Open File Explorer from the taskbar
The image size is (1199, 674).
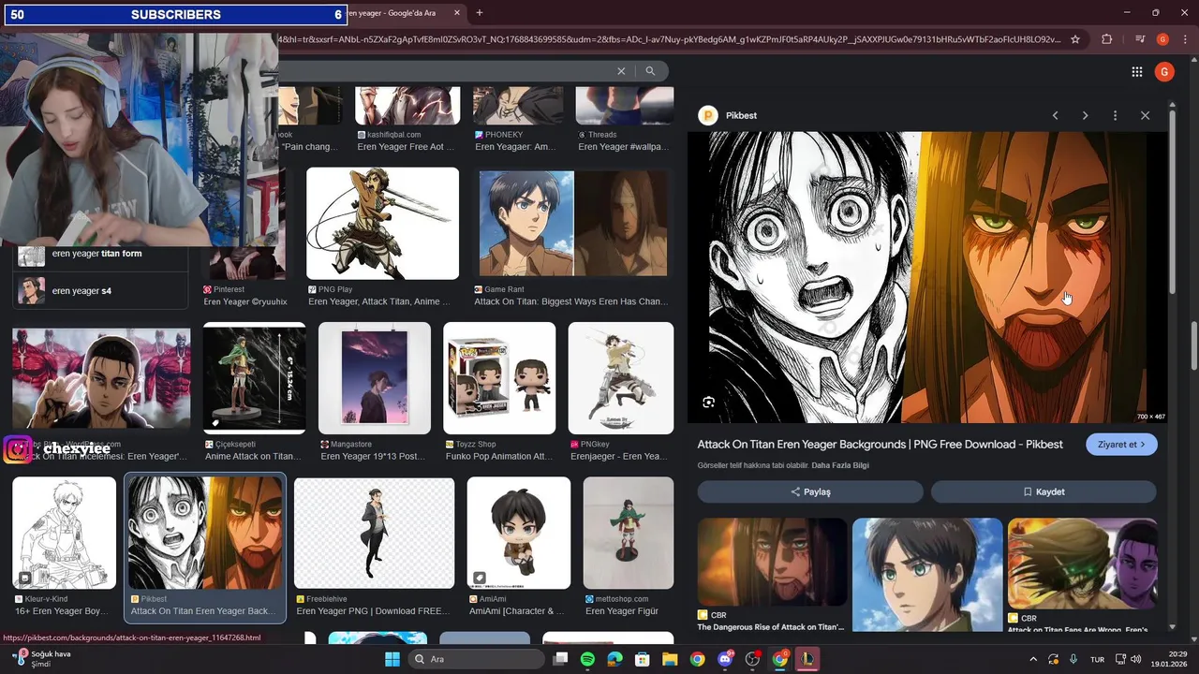(x=670, y=659)
